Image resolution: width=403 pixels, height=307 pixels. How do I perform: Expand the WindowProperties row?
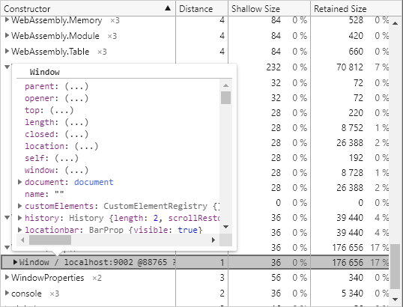(7, 278)
